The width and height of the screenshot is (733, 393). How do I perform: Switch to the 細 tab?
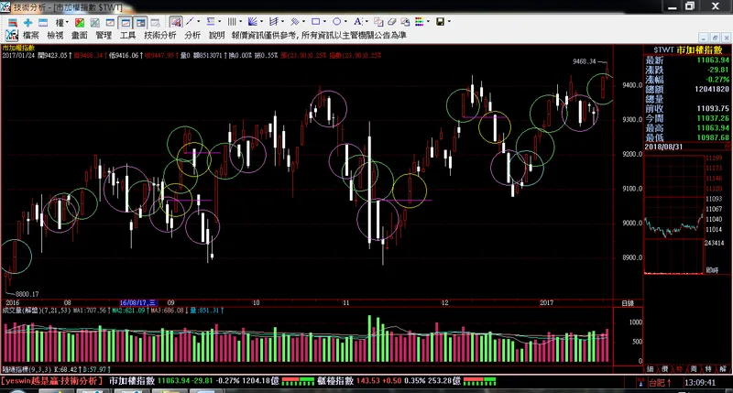pos(651,369)
